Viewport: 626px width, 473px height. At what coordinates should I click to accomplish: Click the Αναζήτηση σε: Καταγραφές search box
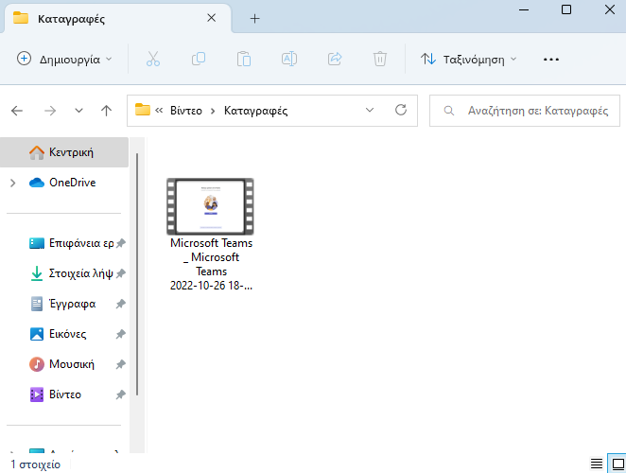point(525,111)
